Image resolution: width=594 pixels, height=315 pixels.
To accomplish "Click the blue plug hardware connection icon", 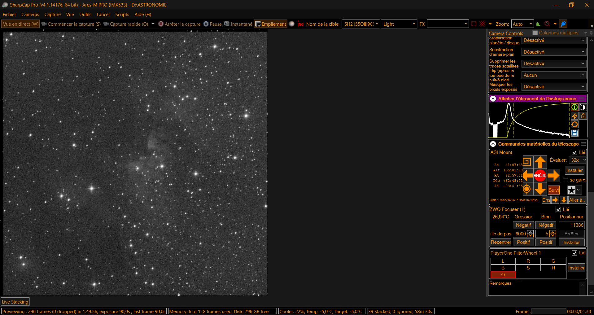I will coord(563,24).
